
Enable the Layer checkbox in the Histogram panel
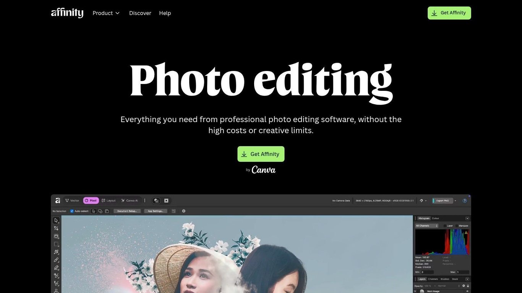coord(445,225)
